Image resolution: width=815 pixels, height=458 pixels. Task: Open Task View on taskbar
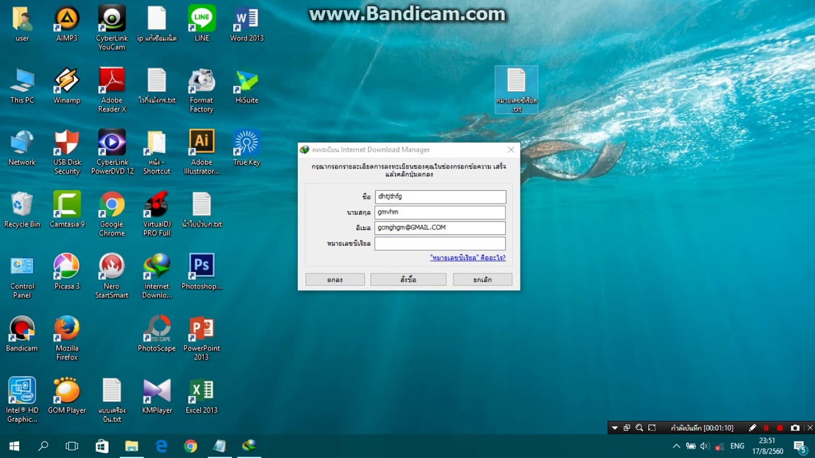[72, 446]
